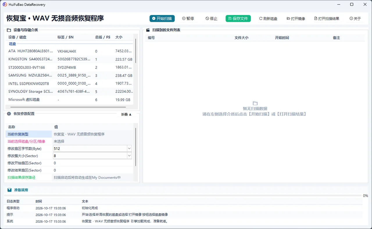
Task: Click the 扫描结果保存路径 parameter label
Action: coord(22,178)
